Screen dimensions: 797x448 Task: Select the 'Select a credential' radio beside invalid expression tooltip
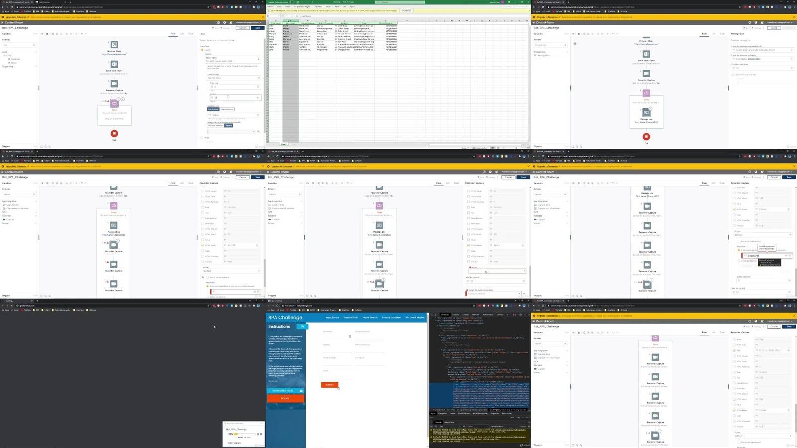point(739,261)
